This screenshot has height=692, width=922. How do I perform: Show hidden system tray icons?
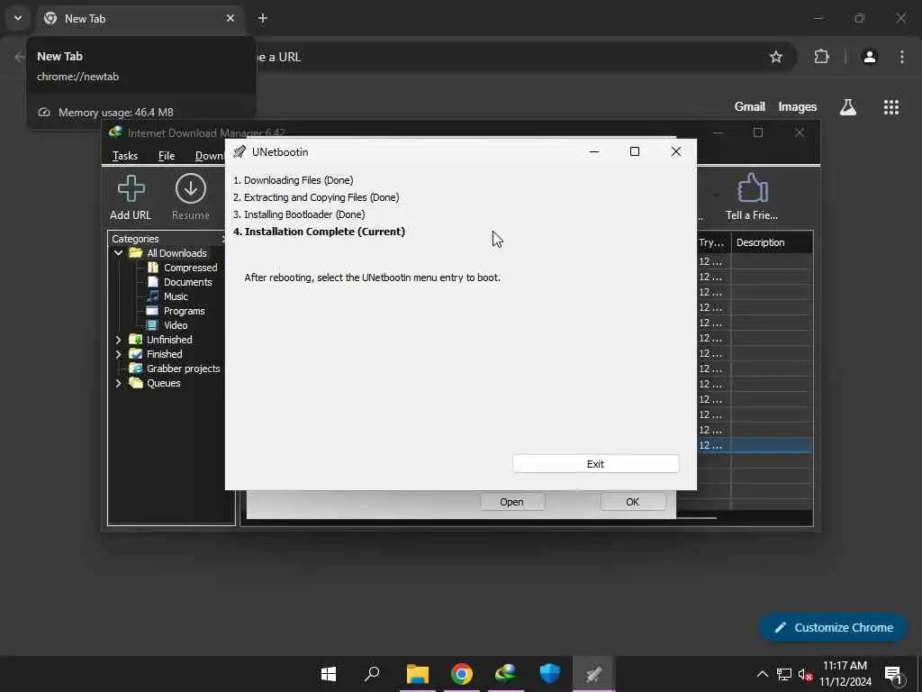[762, 674]
